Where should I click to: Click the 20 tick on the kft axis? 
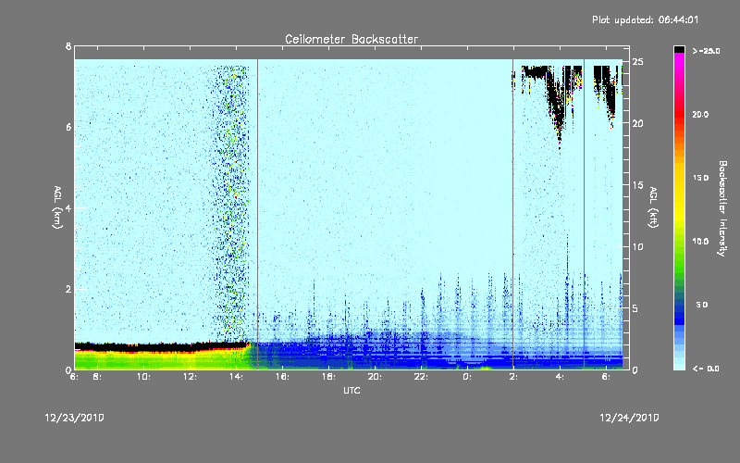click(637, 123)
